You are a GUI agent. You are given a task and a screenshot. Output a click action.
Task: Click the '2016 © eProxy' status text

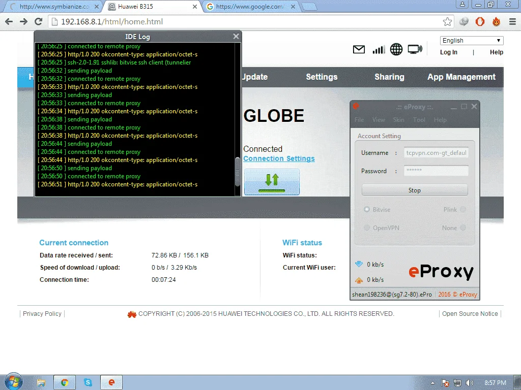point(457,294)
